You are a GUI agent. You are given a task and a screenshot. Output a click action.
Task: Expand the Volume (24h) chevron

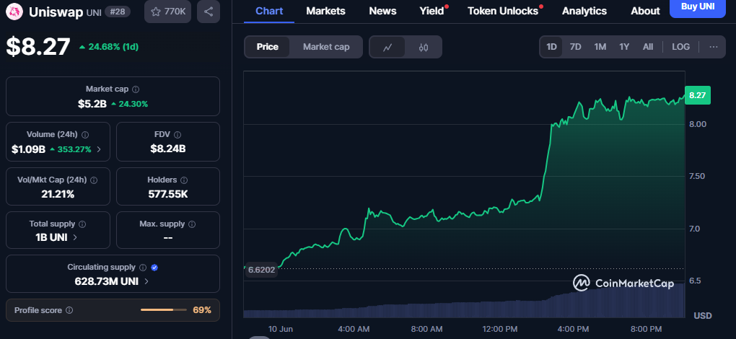point(99,149)
